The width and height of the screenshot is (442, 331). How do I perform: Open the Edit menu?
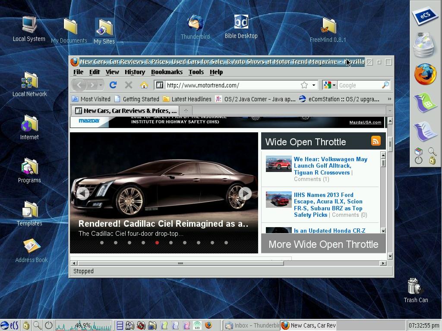coord(95,72)
